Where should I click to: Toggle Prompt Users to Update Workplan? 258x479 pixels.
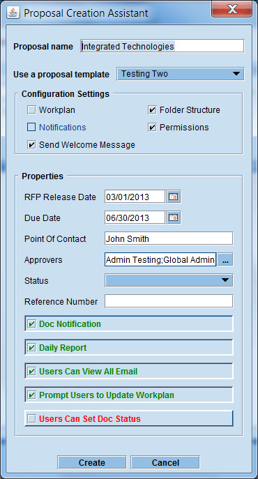click(31, 395)
